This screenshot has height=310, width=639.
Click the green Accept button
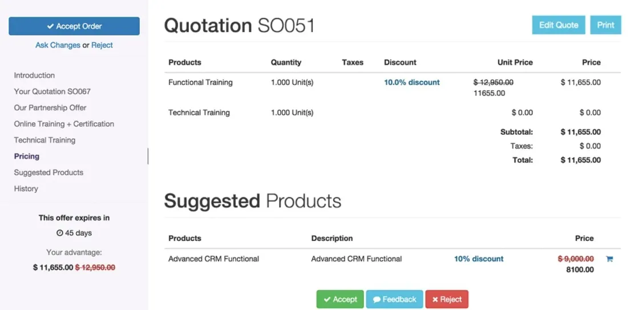click(x=340, y=299)
